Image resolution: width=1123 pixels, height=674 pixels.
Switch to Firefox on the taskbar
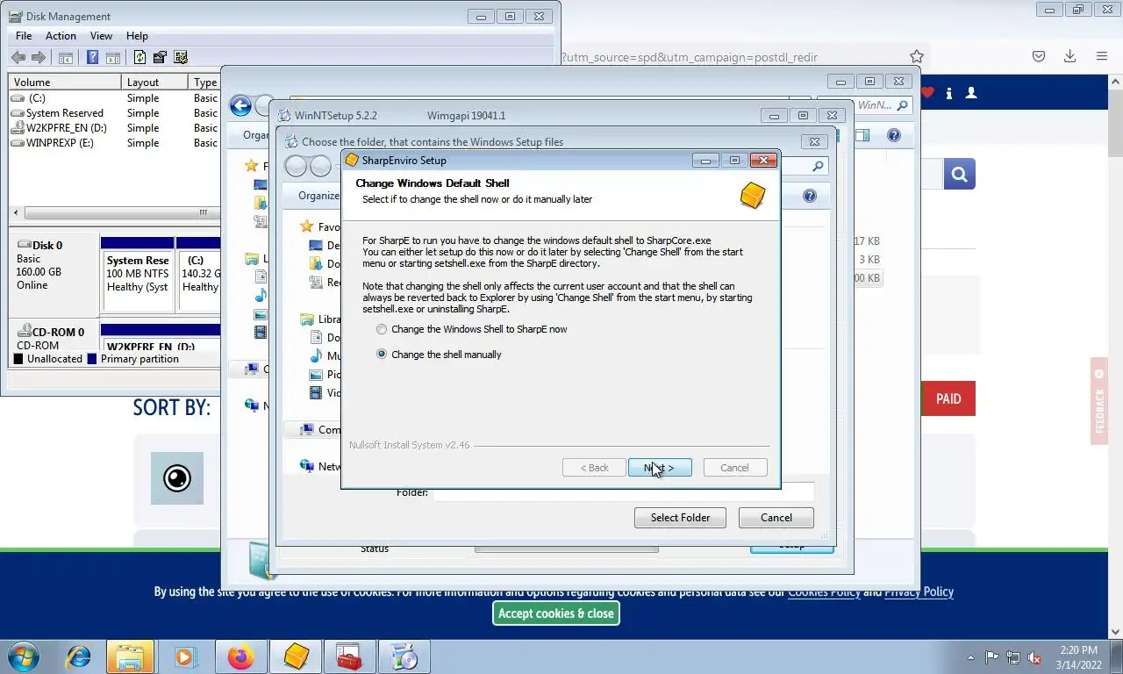coord(240,656)
